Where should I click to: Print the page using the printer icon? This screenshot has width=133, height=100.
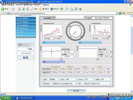[72, 9]
